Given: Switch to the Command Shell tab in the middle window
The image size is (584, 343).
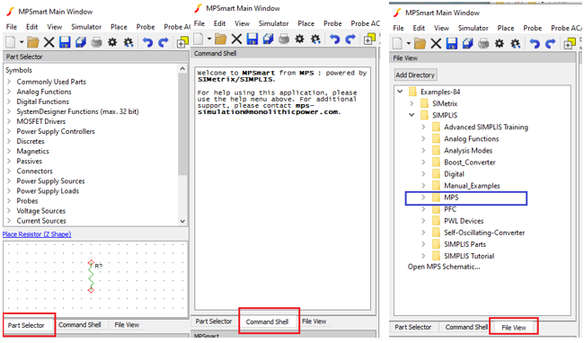Looking at the screenshot, I should click(267, 321).
